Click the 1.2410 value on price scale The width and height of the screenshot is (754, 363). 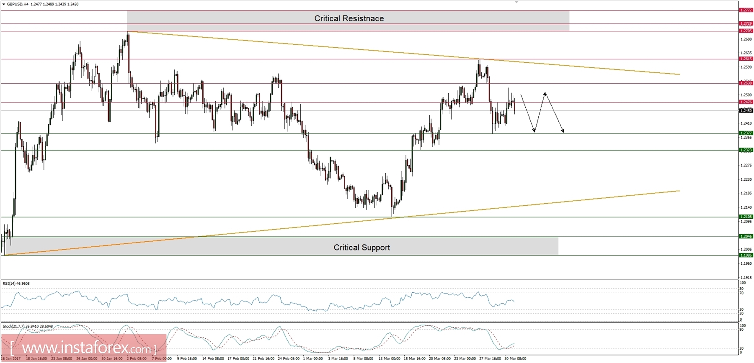(x=746, y=123)
